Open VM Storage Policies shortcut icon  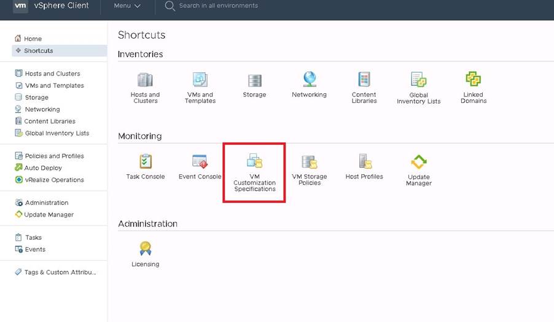[x=310, y=162]
